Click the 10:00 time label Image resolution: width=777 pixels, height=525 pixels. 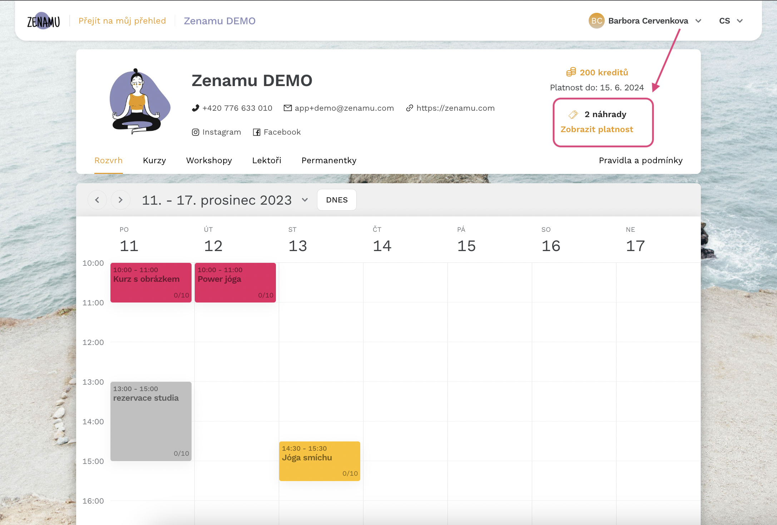click(x=93, y=263)
